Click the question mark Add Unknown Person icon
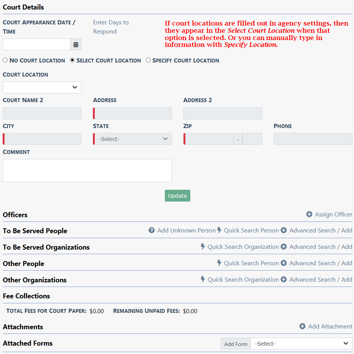The width and height of the screenshot is (354, 354). 151,231
